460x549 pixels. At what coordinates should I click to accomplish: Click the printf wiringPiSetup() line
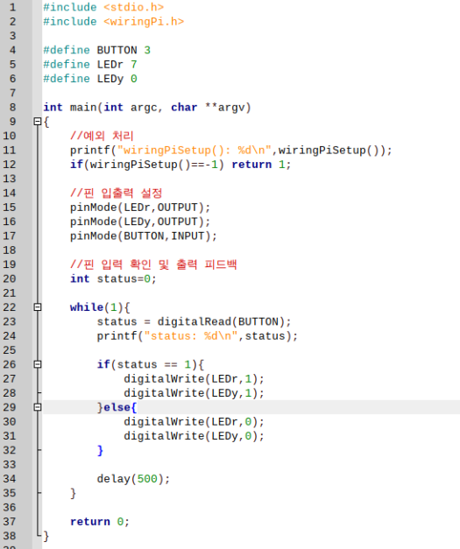click(x=230, y=151)
